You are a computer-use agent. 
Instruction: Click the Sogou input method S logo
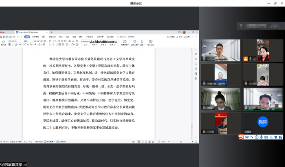[x=241, y=137]
